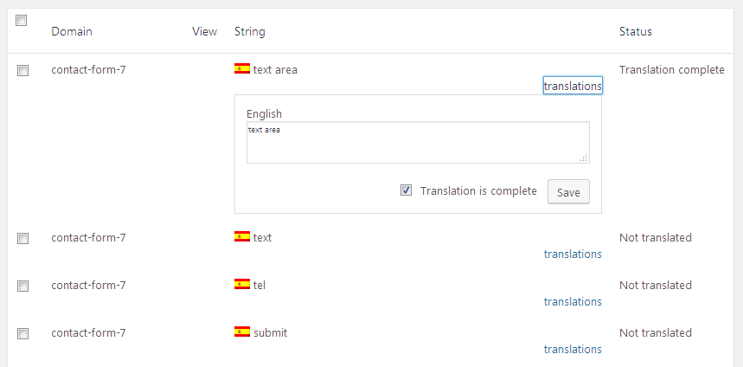Image resolution: width=743 pixels, height=367 pixels.
Task: Tick the select-all checkbox in the header
Action: (x=22, y=21)
